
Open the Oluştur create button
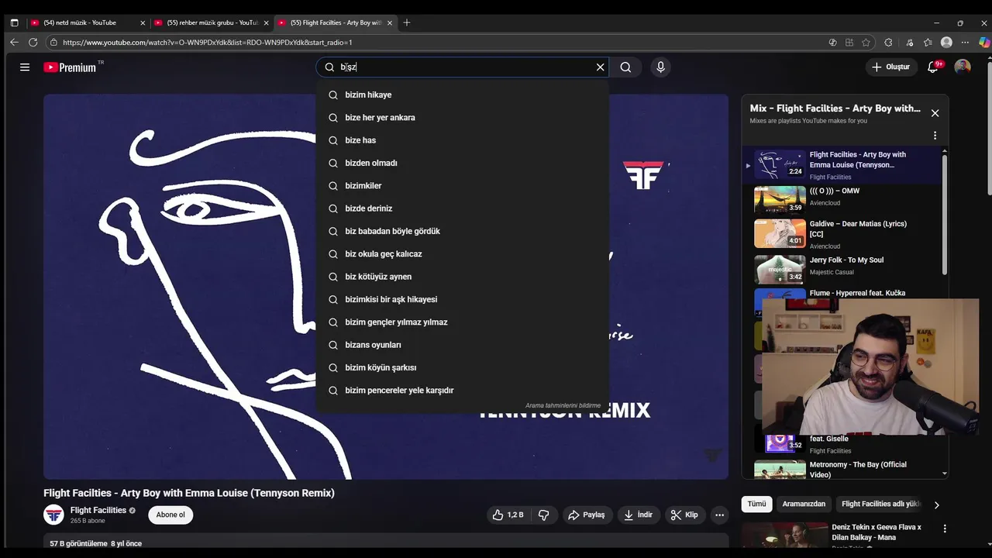890,67
